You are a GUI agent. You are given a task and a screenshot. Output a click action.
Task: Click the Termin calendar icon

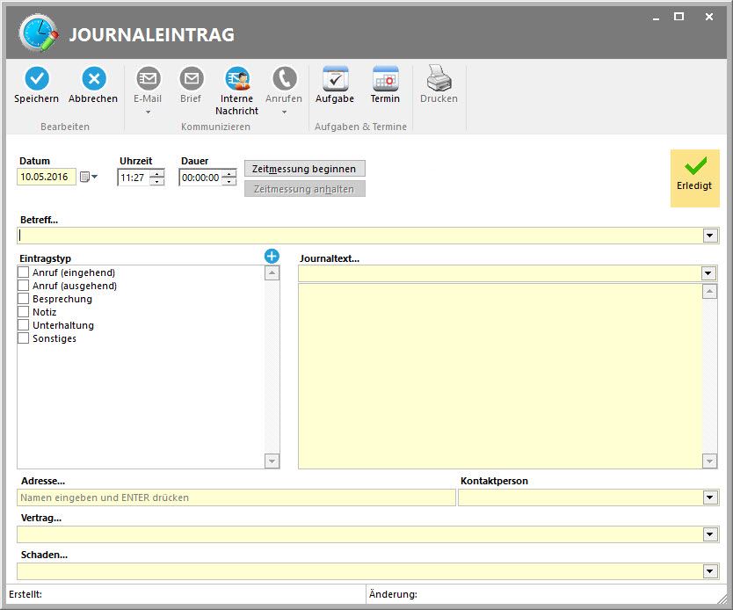pyautogui.click(x=385, y=80)
